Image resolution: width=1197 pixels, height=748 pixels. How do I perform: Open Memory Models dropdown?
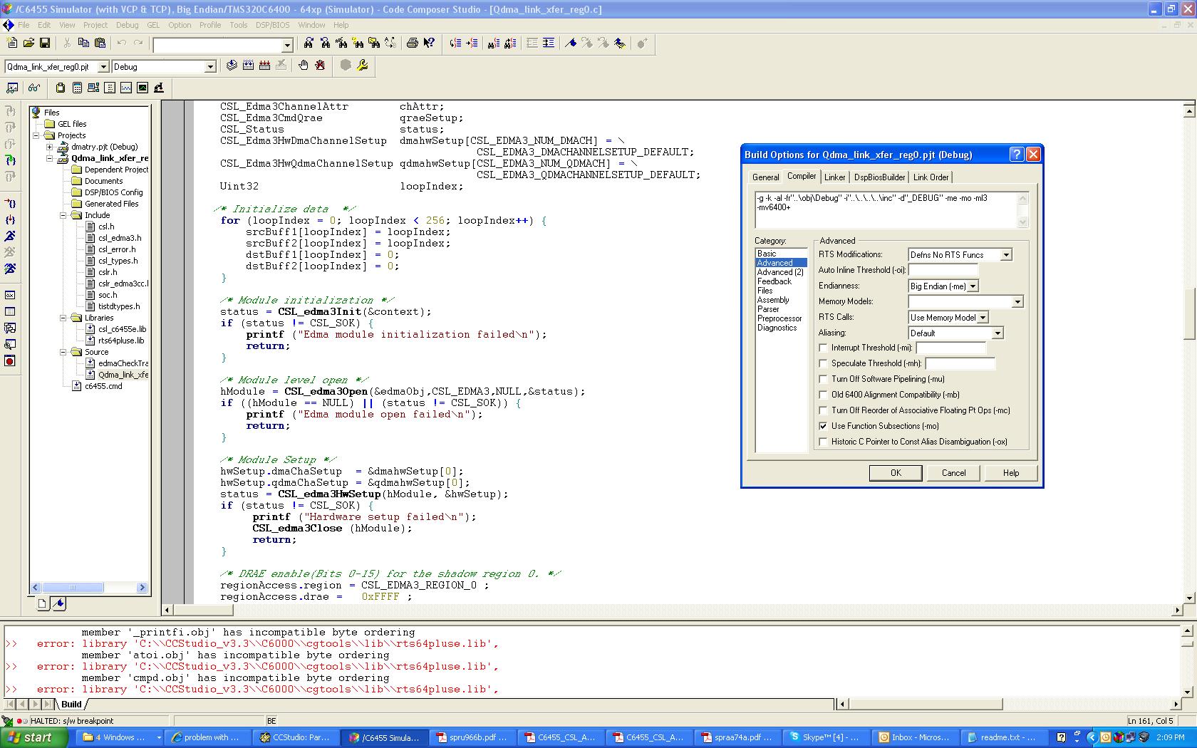coord(1017,302)
